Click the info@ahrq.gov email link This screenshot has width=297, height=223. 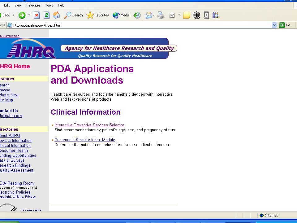tap(11, 116)
